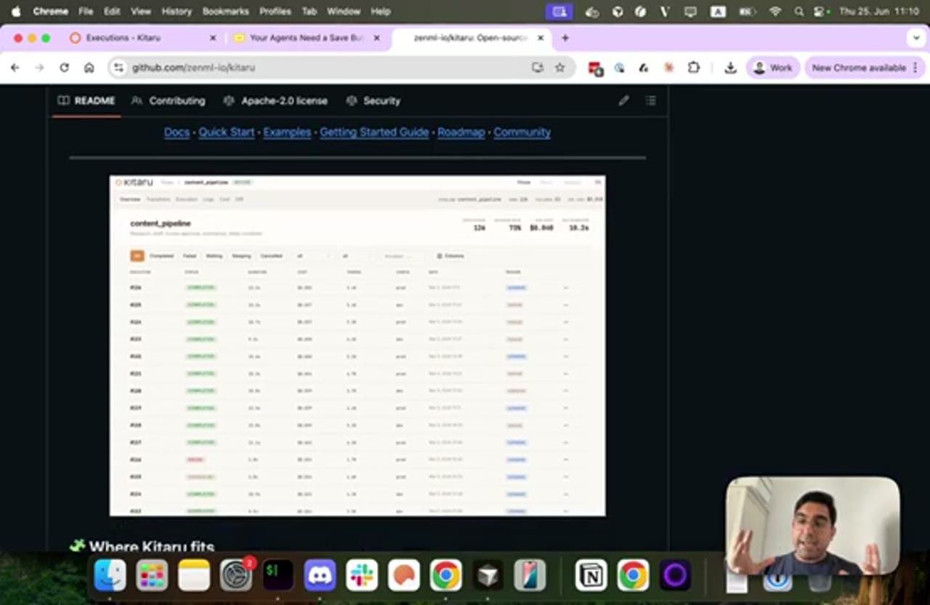Open the Profiles menu in the menu bar
The height and width of the screenshot is (605, 930).
point(275,12)
